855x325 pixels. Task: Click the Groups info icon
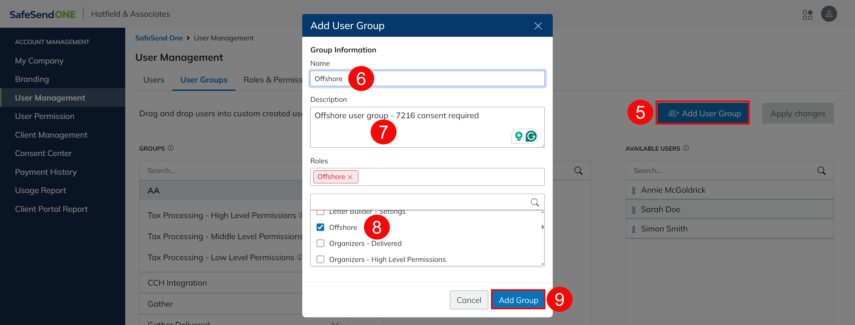pos(171,148)
